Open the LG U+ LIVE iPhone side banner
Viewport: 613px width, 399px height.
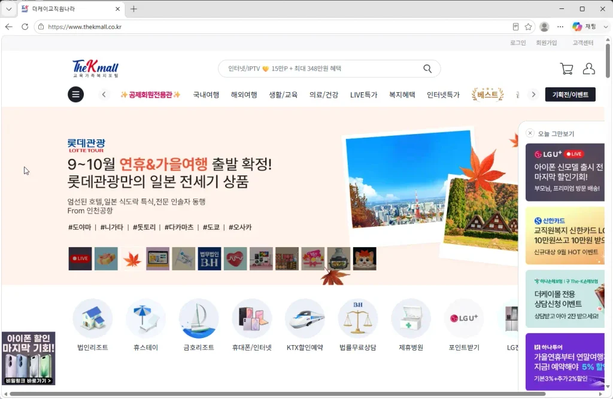[x=565, y=172]
